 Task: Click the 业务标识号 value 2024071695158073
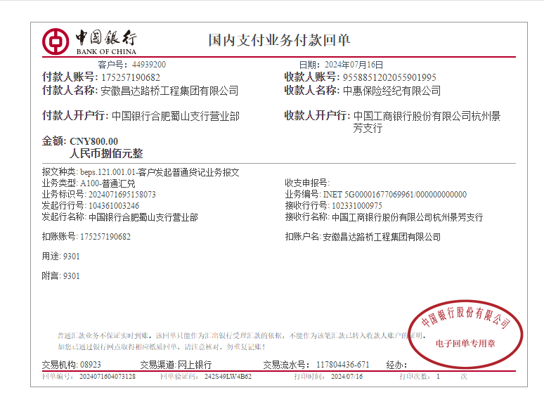pyautogui.click(x=118, y=195)
